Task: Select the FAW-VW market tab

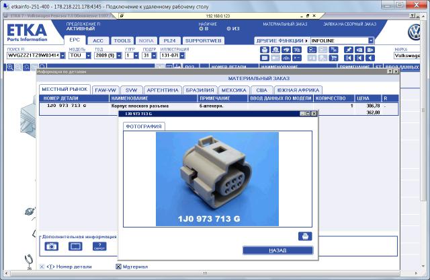Action: point(105,90)
